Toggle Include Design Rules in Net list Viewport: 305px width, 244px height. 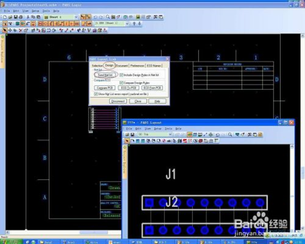(x=121, y=75)
